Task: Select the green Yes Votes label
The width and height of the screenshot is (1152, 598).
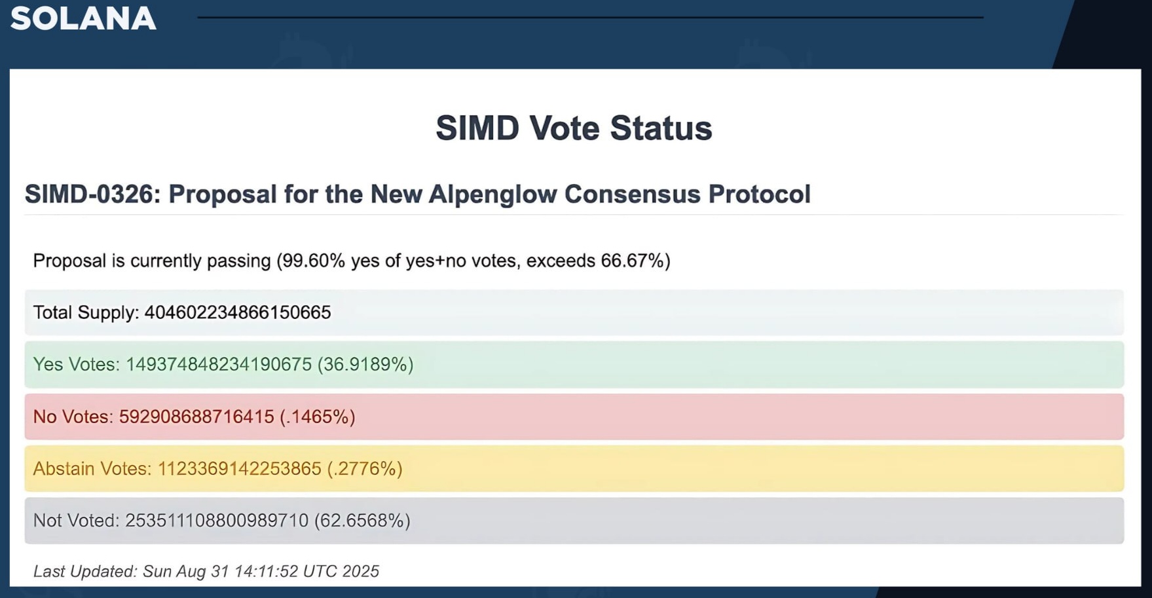Action: (76, 364)
